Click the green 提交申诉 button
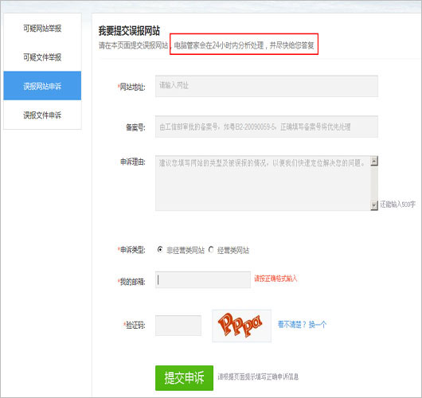422x398 pixels. (x=185, y=378)
